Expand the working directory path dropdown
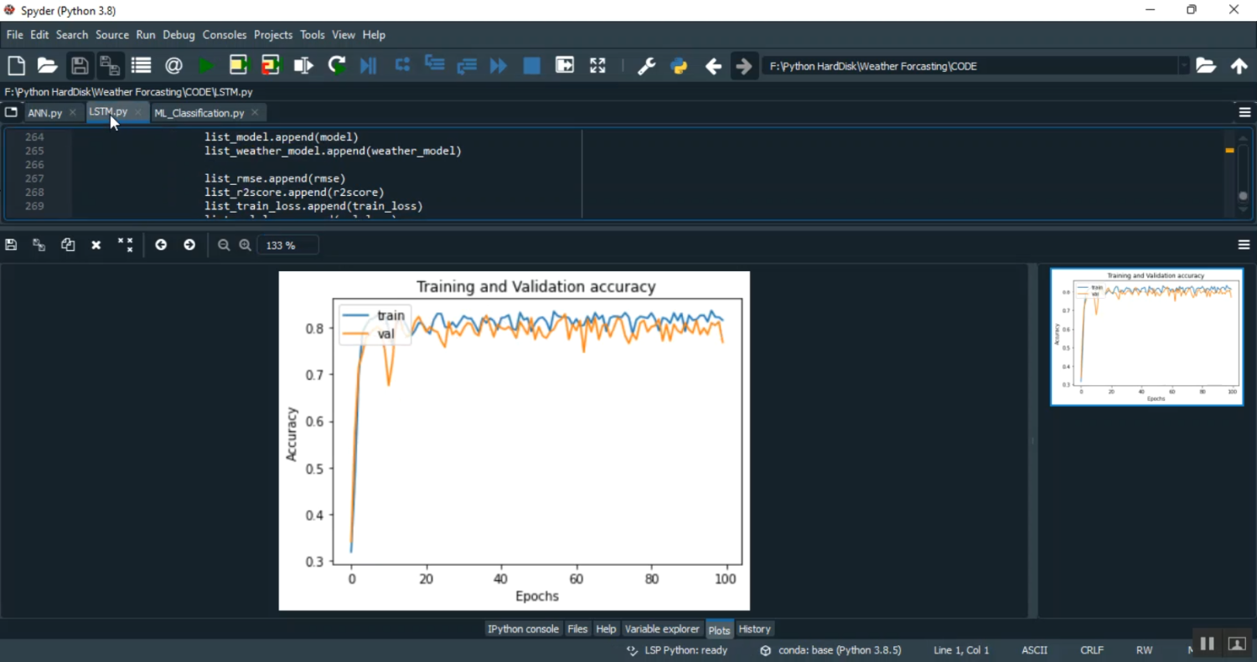Screen dimensions: 1257x662 pyautogui.click(x=1183, y=66)
